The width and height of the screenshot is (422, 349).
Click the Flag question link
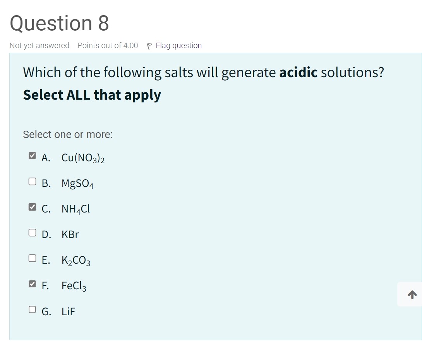click(x=178, y=45)
